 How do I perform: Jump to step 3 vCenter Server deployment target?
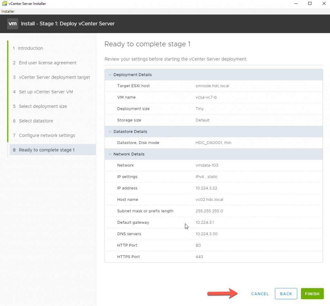tap(51, 77)
